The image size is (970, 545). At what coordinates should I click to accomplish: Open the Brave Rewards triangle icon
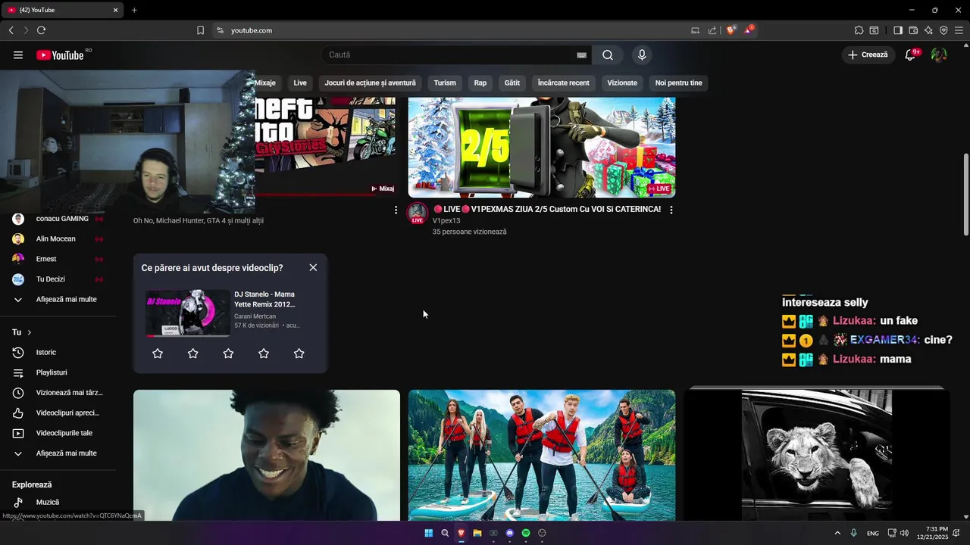(x=749, y=30)
